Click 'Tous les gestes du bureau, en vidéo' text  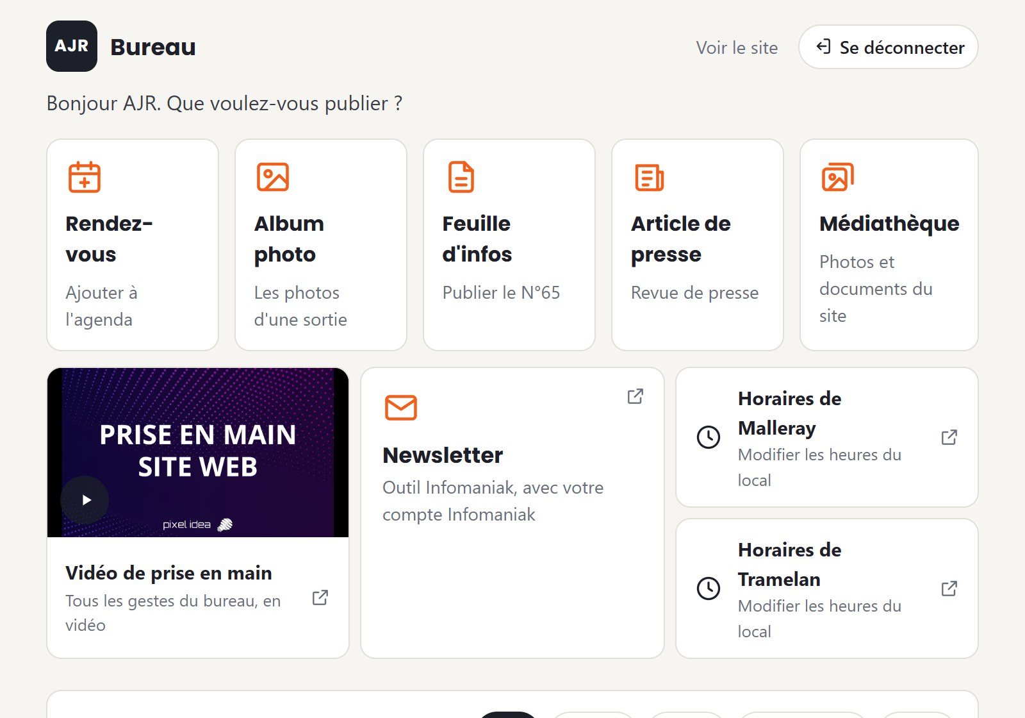tap(173, 613)
